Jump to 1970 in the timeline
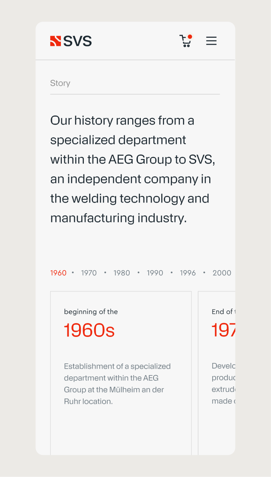 [89, 273]
